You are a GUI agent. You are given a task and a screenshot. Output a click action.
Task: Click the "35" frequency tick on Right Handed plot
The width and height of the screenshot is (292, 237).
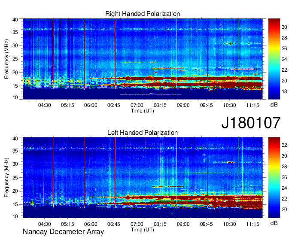15,32
